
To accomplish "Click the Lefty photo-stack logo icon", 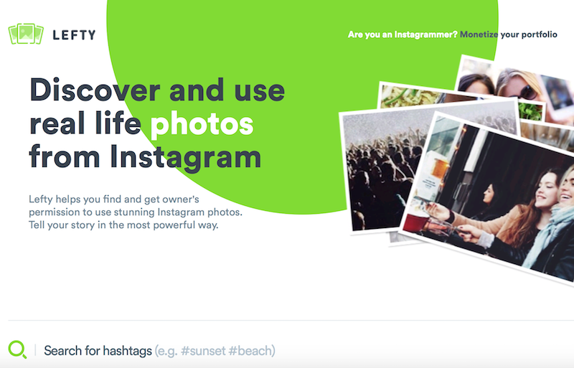I will tap(26, 34).
